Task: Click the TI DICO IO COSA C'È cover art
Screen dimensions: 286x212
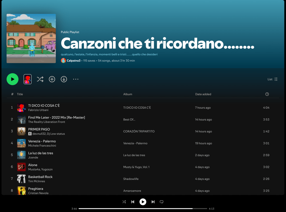Action: (21, 108)
